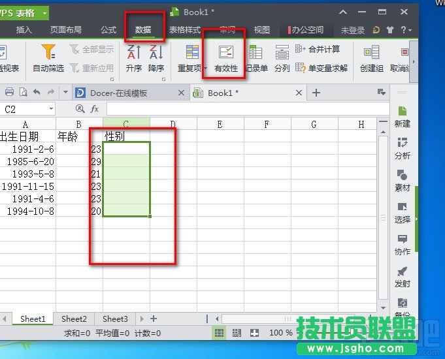The image size is (445, 359).
Task: Click the 发射 rocket sidebar icon
Action: (x=402, y=277)
